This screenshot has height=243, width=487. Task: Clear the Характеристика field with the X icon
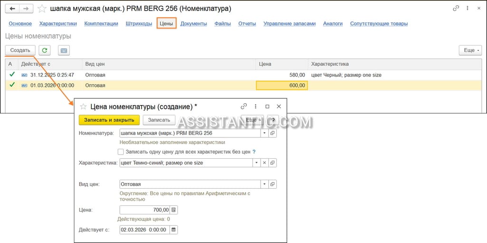[x=264, y=163]
